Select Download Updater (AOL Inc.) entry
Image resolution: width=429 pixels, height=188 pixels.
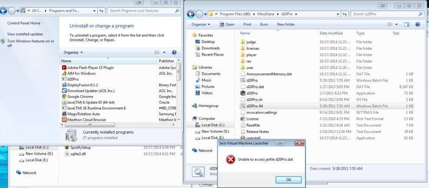pos(91,91)
